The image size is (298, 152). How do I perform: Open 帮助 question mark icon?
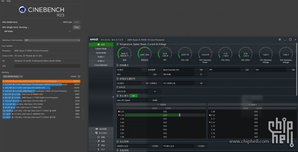[x=101, y=145]
